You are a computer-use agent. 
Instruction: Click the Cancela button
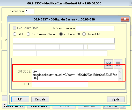(40, 99)
